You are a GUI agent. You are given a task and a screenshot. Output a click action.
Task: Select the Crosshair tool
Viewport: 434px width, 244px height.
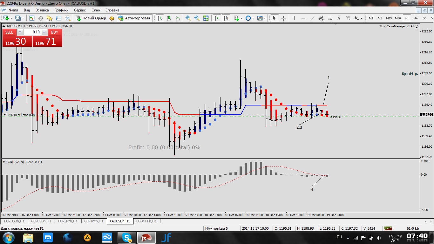(x=283, y=18)
